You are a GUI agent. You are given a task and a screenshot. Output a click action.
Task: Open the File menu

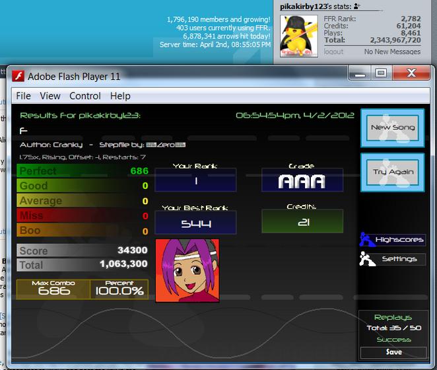point(23,96)
